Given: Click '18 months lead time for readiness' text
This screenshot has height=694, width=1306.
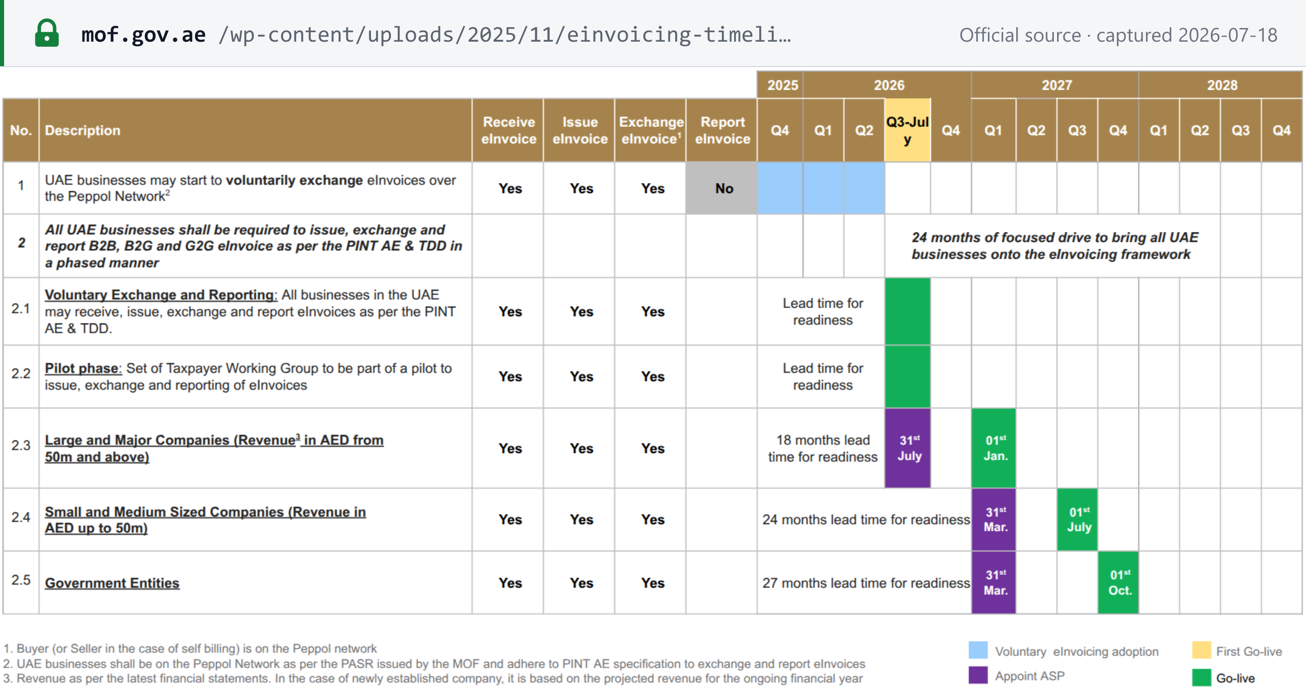Looking at the screenshot, I should [x=822, y=448].
